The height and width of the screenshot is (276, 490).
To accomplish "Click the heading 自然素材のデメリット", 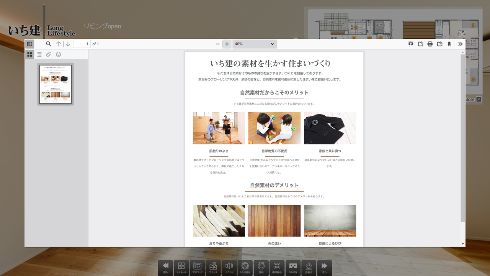I will click(274, 185).
